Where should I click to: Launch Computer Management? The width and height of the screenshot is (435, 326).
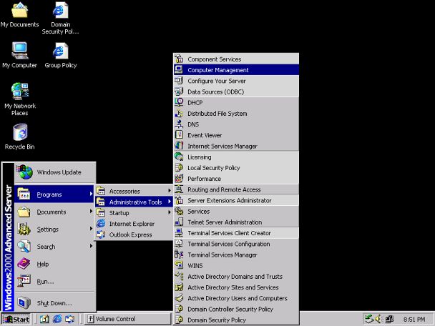[x=236, y=70]
